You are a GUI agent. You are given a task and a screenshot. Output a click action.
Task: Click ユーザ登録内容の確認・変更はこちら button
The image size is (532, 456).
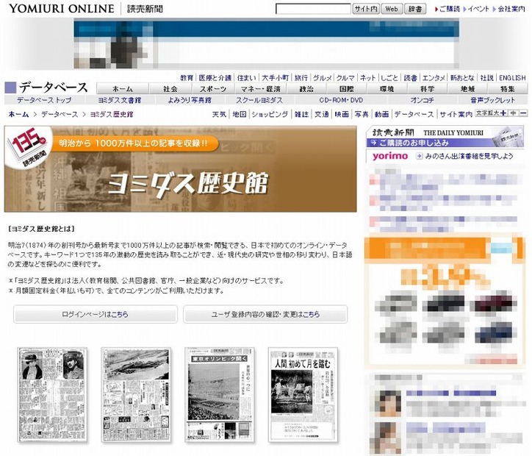tap(265, 314)
